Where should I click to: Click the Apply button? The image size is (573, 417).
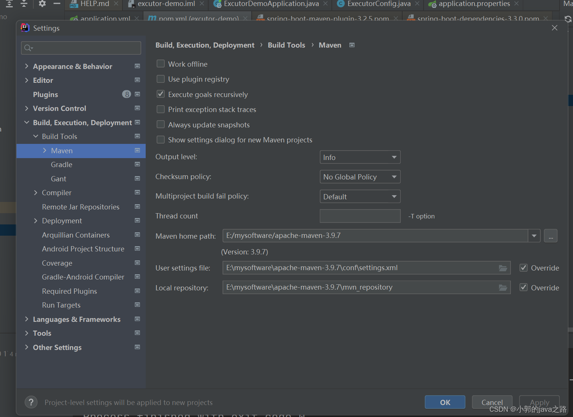point(539,402)
